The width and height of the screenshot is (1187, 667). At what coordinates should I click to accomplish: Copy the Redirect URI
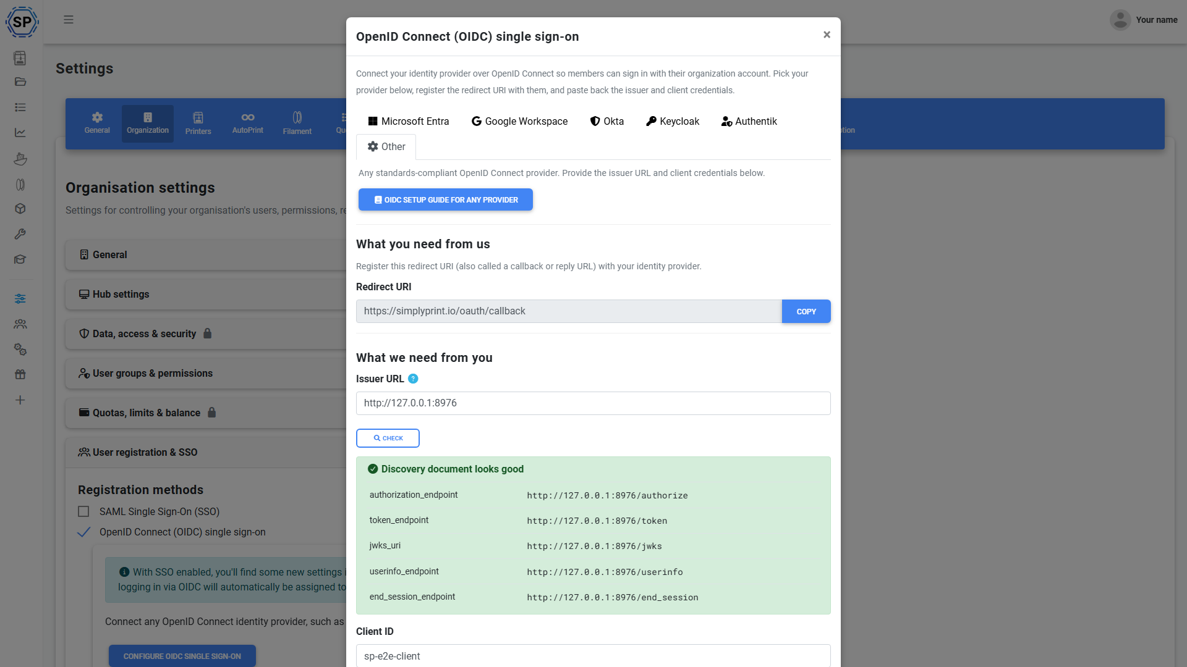pos(806,311)
